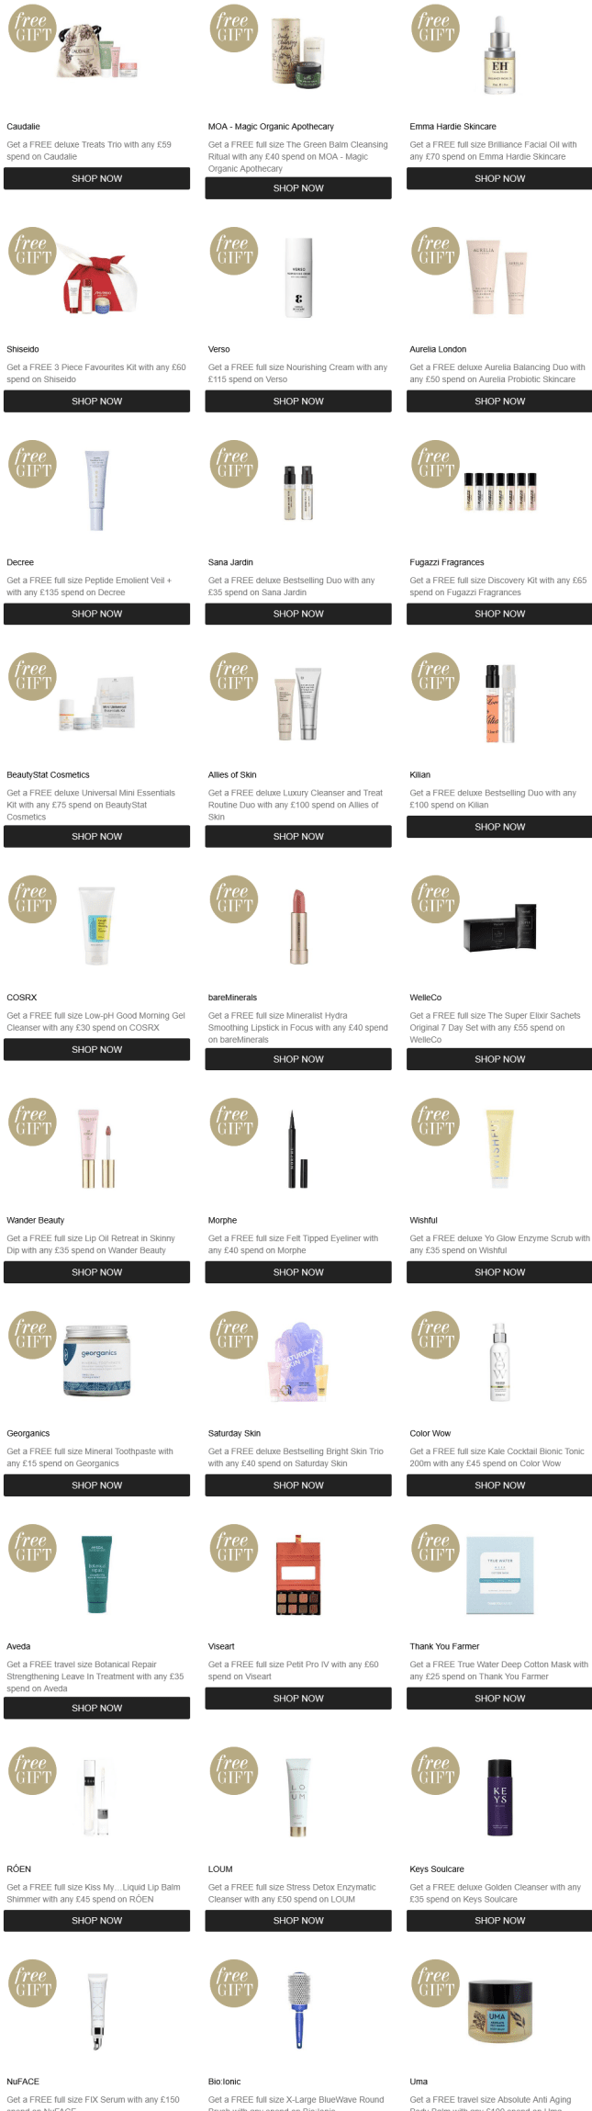The width and height of the screenshot is (592, 2111).
Task: Select the Decree Peptide Emollient Veil image
Action: tap(96, 491)
